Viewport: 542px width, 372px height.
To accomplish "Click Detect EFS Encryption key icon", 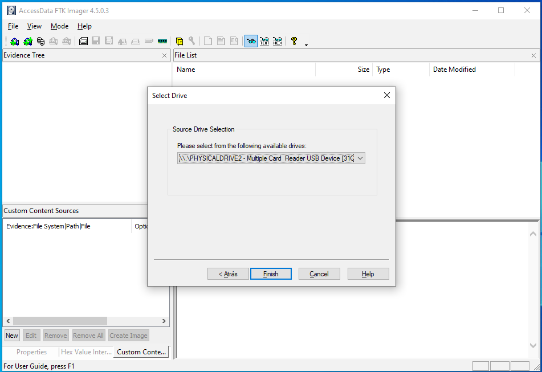I will [x=192, y=41].
